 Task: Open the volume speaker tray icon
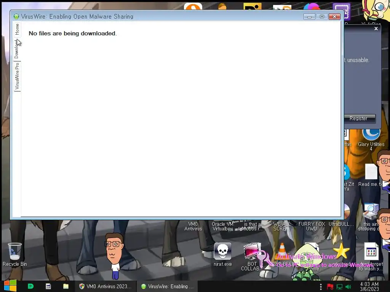point(348,287)
